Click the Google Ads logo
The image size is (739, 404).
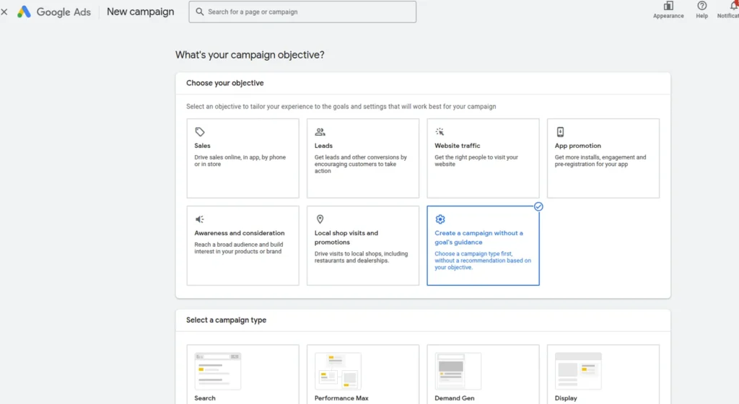[25, 12]
